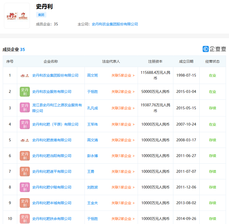229x224 pixels.
Task: Click logo icon of row 1 史丹利农业集团股份有限公司
Action: pos(25,75)
